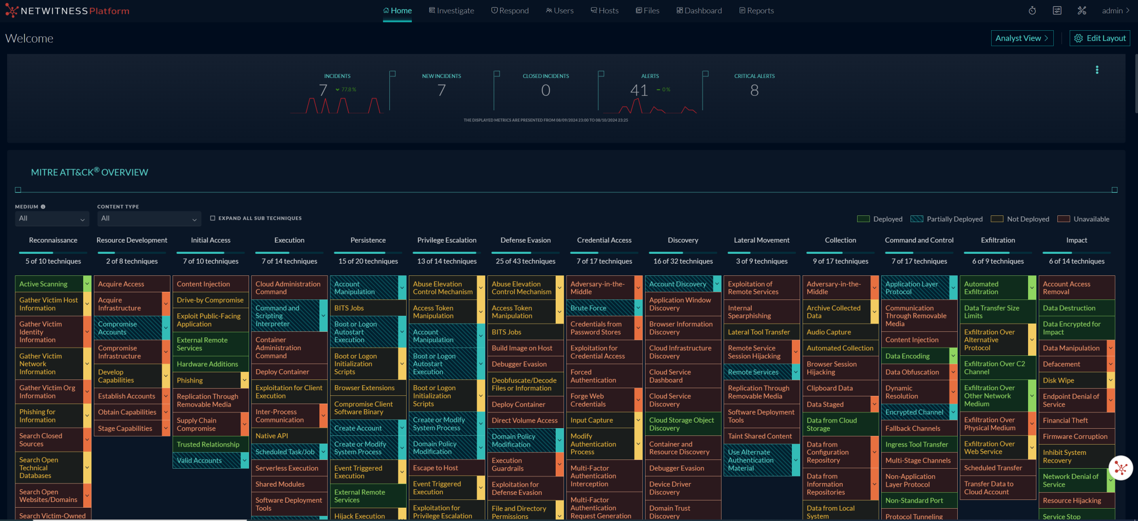The width and height of the screenshot is (1138, 521).
Task: Open the Medium filter dropdown
Action: click(x=52, y=219)
